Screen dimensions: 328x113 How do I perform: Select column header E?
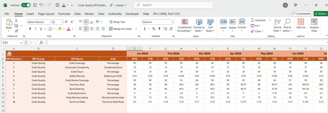click(135, 49)
